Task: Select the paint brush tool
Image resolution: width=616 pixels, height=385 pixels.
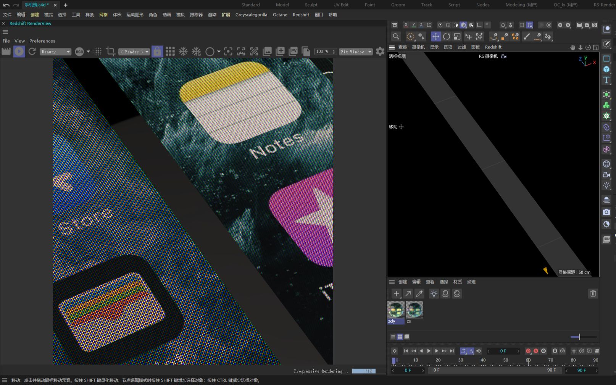Action: pyautogui.click(x=527, y=36)
